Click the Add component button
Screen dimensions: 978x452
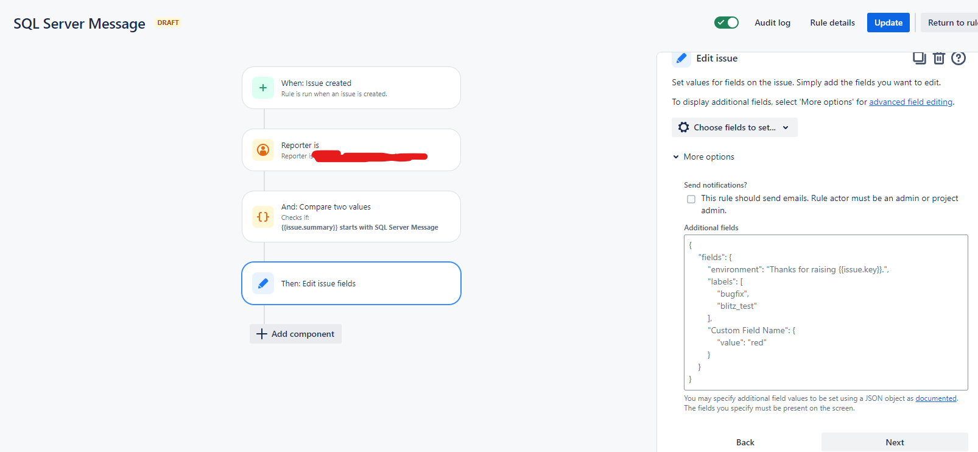tap(295, 334)
